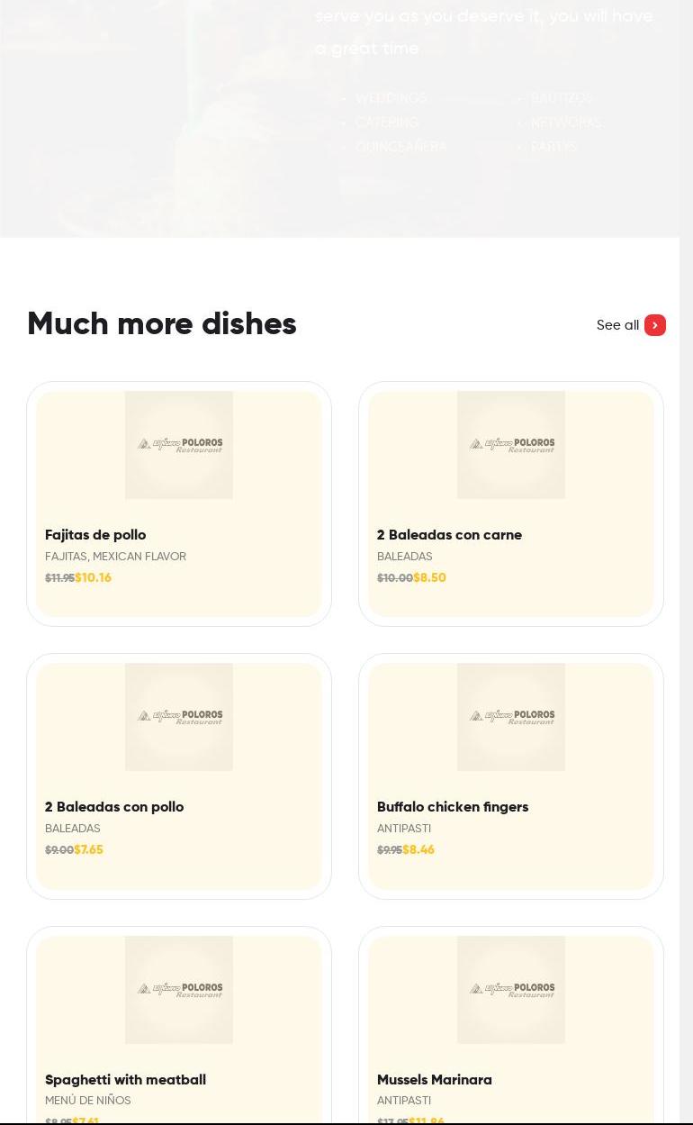
Task: Click the Mussels Marinara title
Action: 435,1080
